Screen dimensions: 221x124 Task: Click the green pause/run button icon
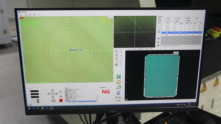tap(119, 76)
